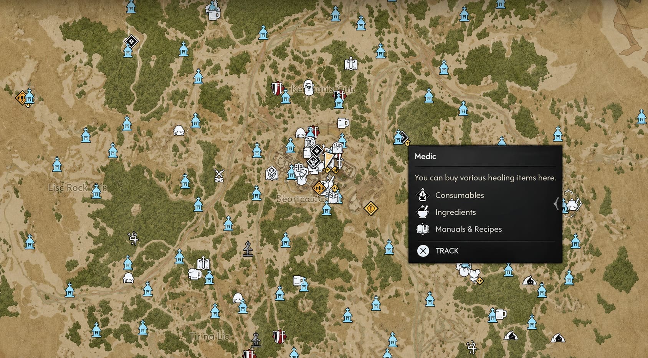Open the mug marker northeast of the town cluster
648x358 pixels.
(343, 123)
